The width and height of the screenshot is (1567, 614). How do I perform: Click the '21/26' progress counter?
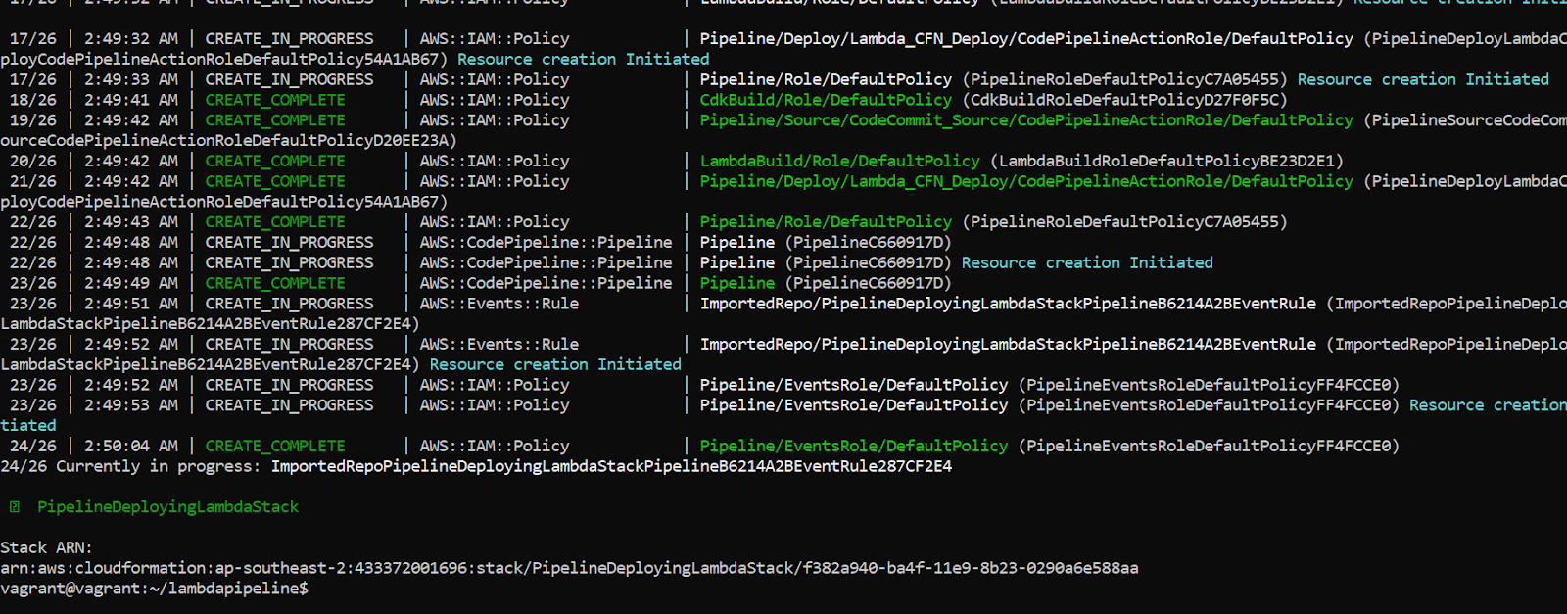33,181
